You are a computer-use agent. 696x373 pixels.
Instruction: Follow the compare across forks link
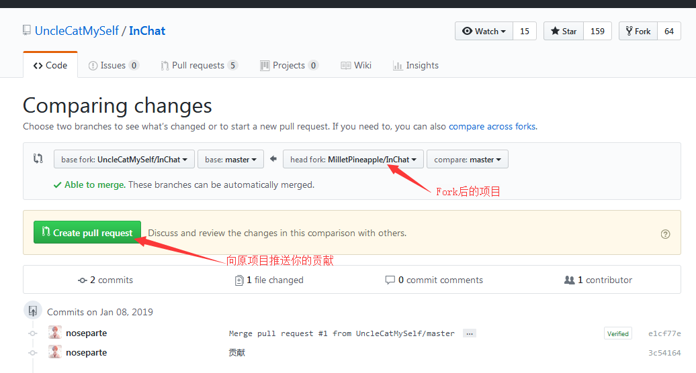click(x=492, y=126)
